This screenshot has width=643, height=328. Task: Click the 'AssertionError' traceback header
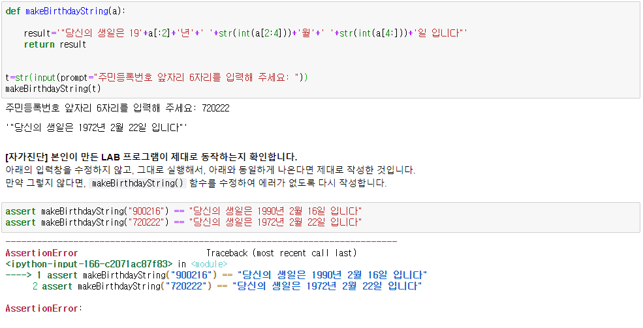tap(41, 253)
